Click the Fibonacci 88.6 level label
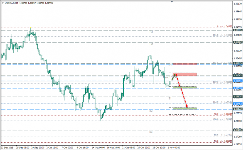 point(223,135)
